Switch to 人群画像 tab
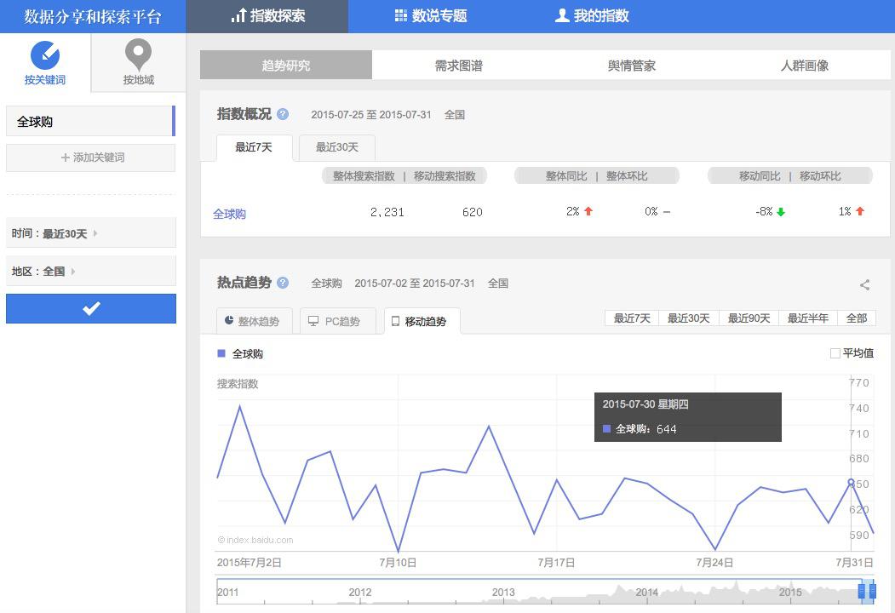This screenshot has height=613, width=895. 804,66
